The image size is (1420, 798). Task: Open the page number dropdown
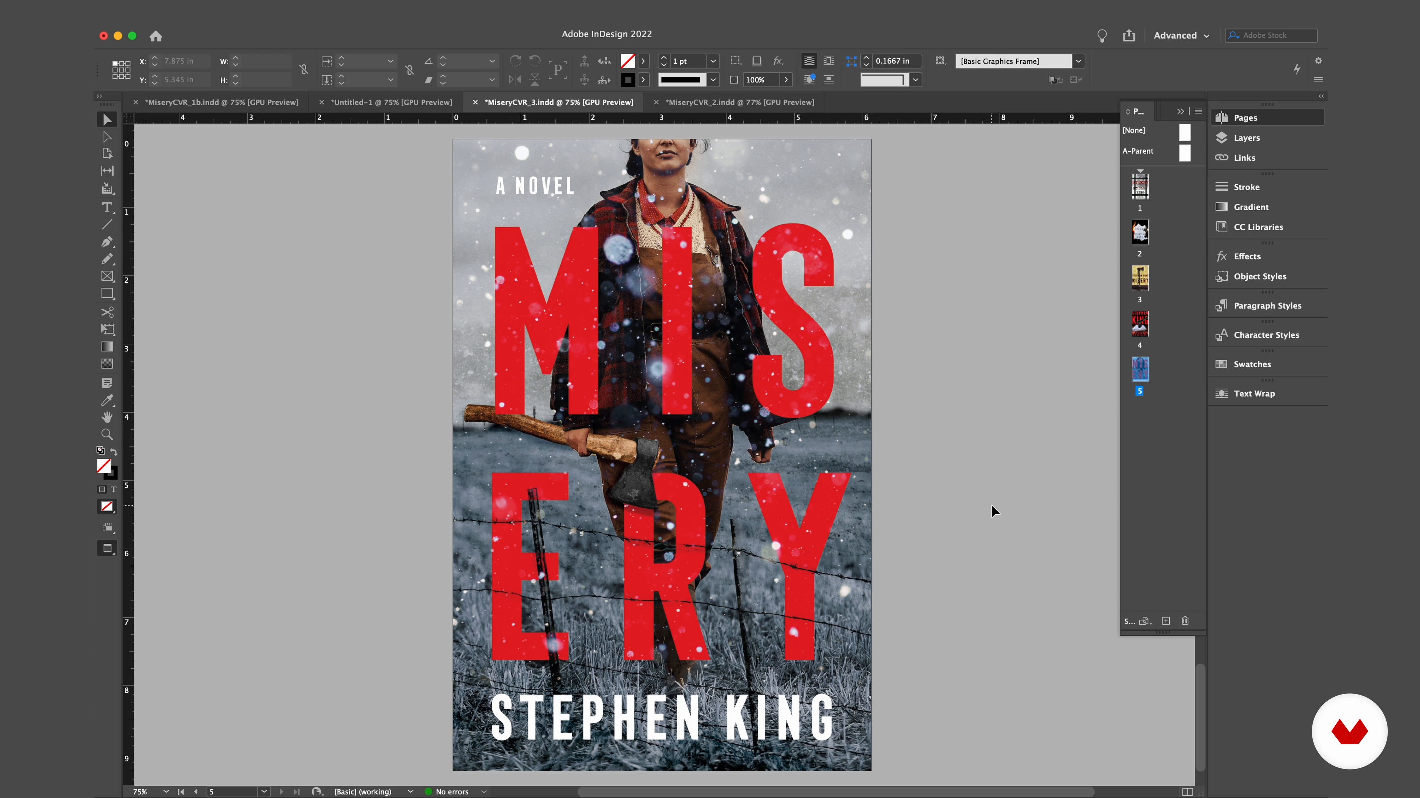pos(264,791)
